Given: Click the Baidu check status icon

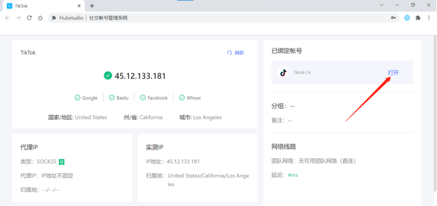Looking at the screenshot, I should coord(112,97).
